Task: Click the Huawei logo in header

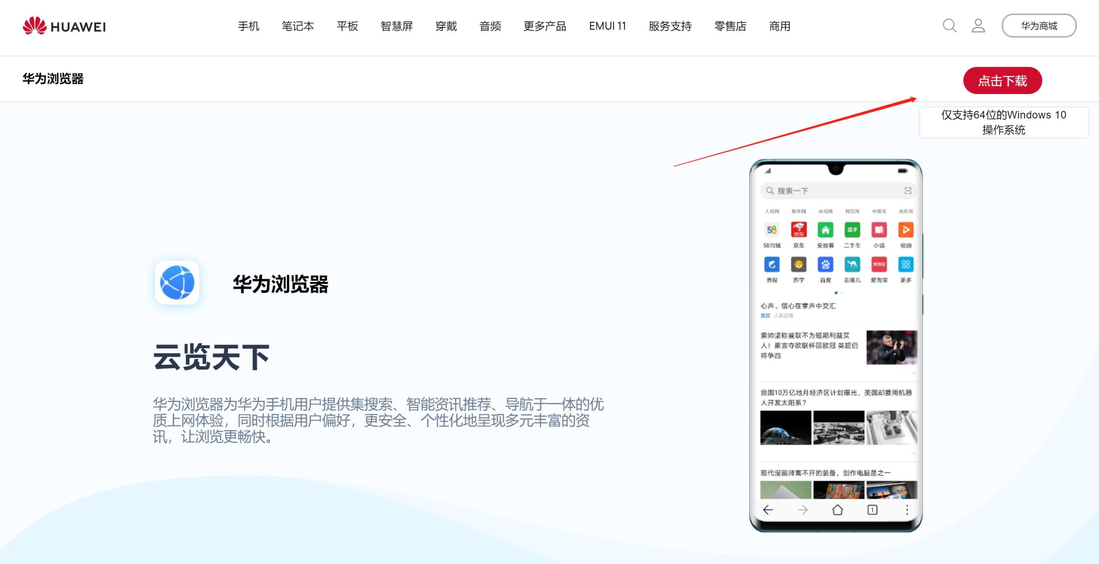Action: point(64,26)
